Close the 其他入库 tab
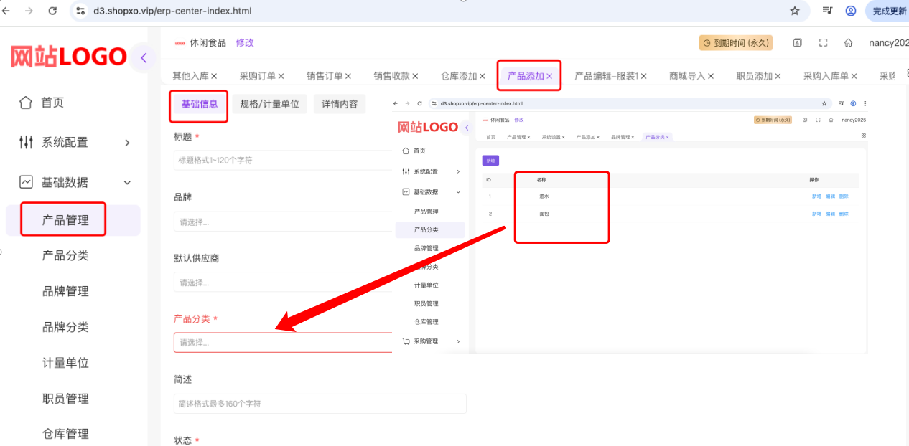909x446 pixels. click(214, 76)
